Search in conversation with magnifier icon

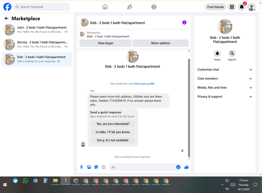pyautogui.click(x=232, y=53)
